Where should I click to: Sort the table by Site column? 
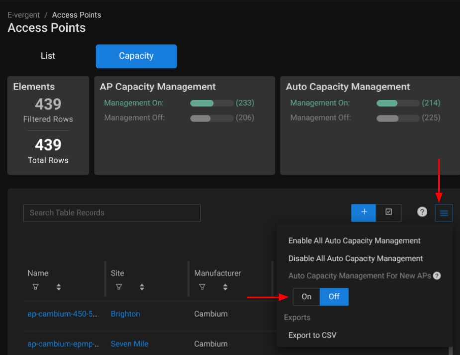142,287
